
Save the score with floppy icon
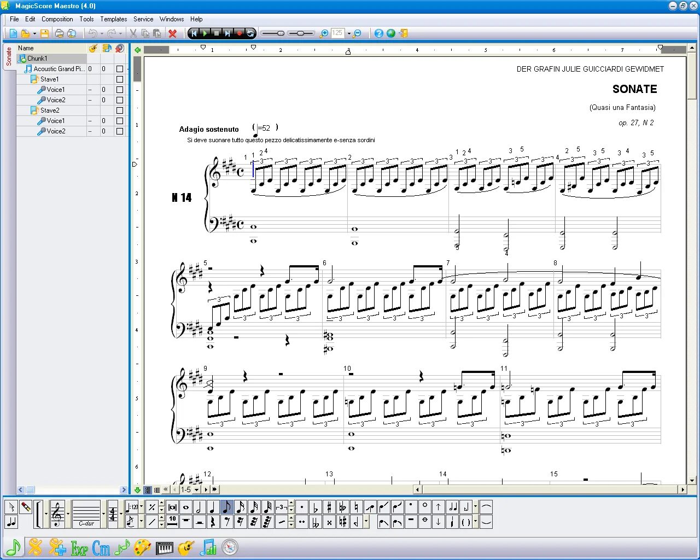pos(45,33)
